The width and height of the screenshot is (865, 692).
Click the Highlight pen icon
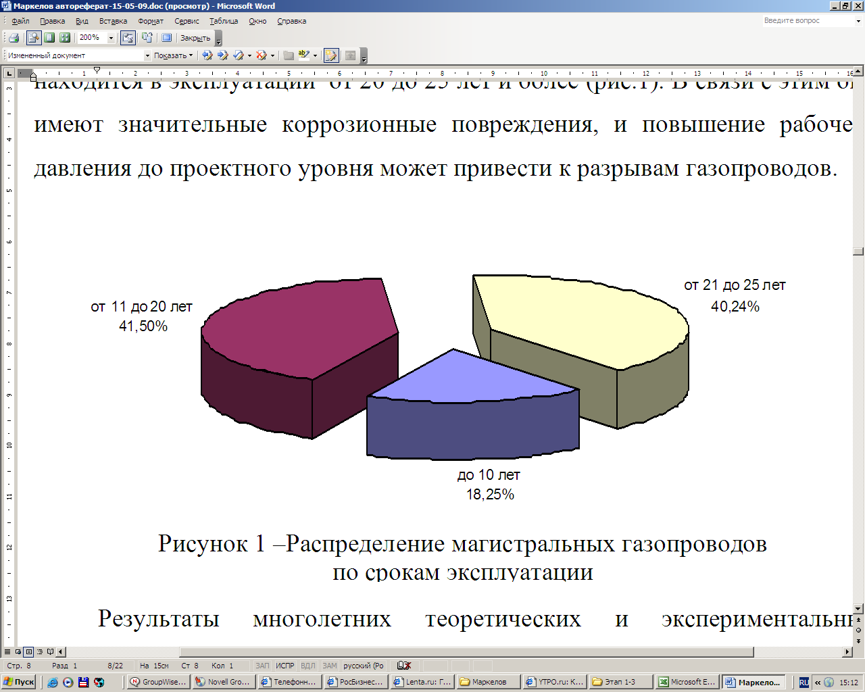point(304,55)
